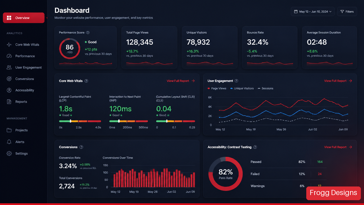Viewport: 364px width, 205px height.
Task: Click help icon beside Core Web Vitals title
Action: click(x=86, y=81)
